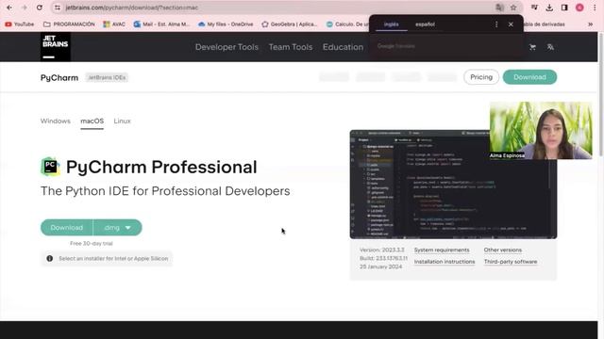This screenshot has width=604, height=339.
Task: Open the Mail - Est. Alma bookmark
Action: click(161, 24)
